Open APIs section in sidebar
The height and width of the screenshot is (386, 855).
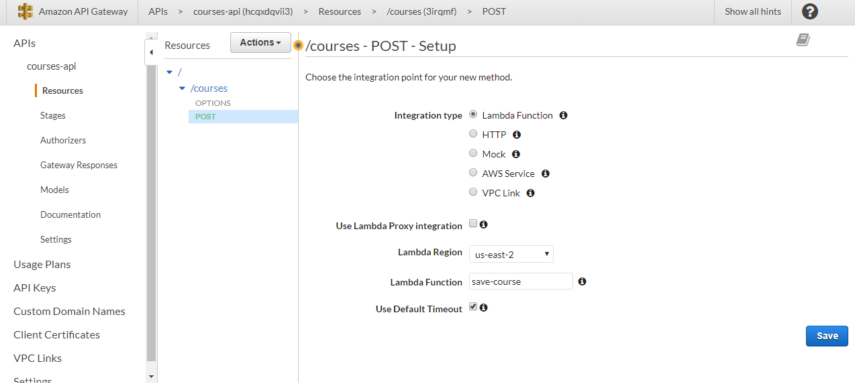click(x=24, y=43)
